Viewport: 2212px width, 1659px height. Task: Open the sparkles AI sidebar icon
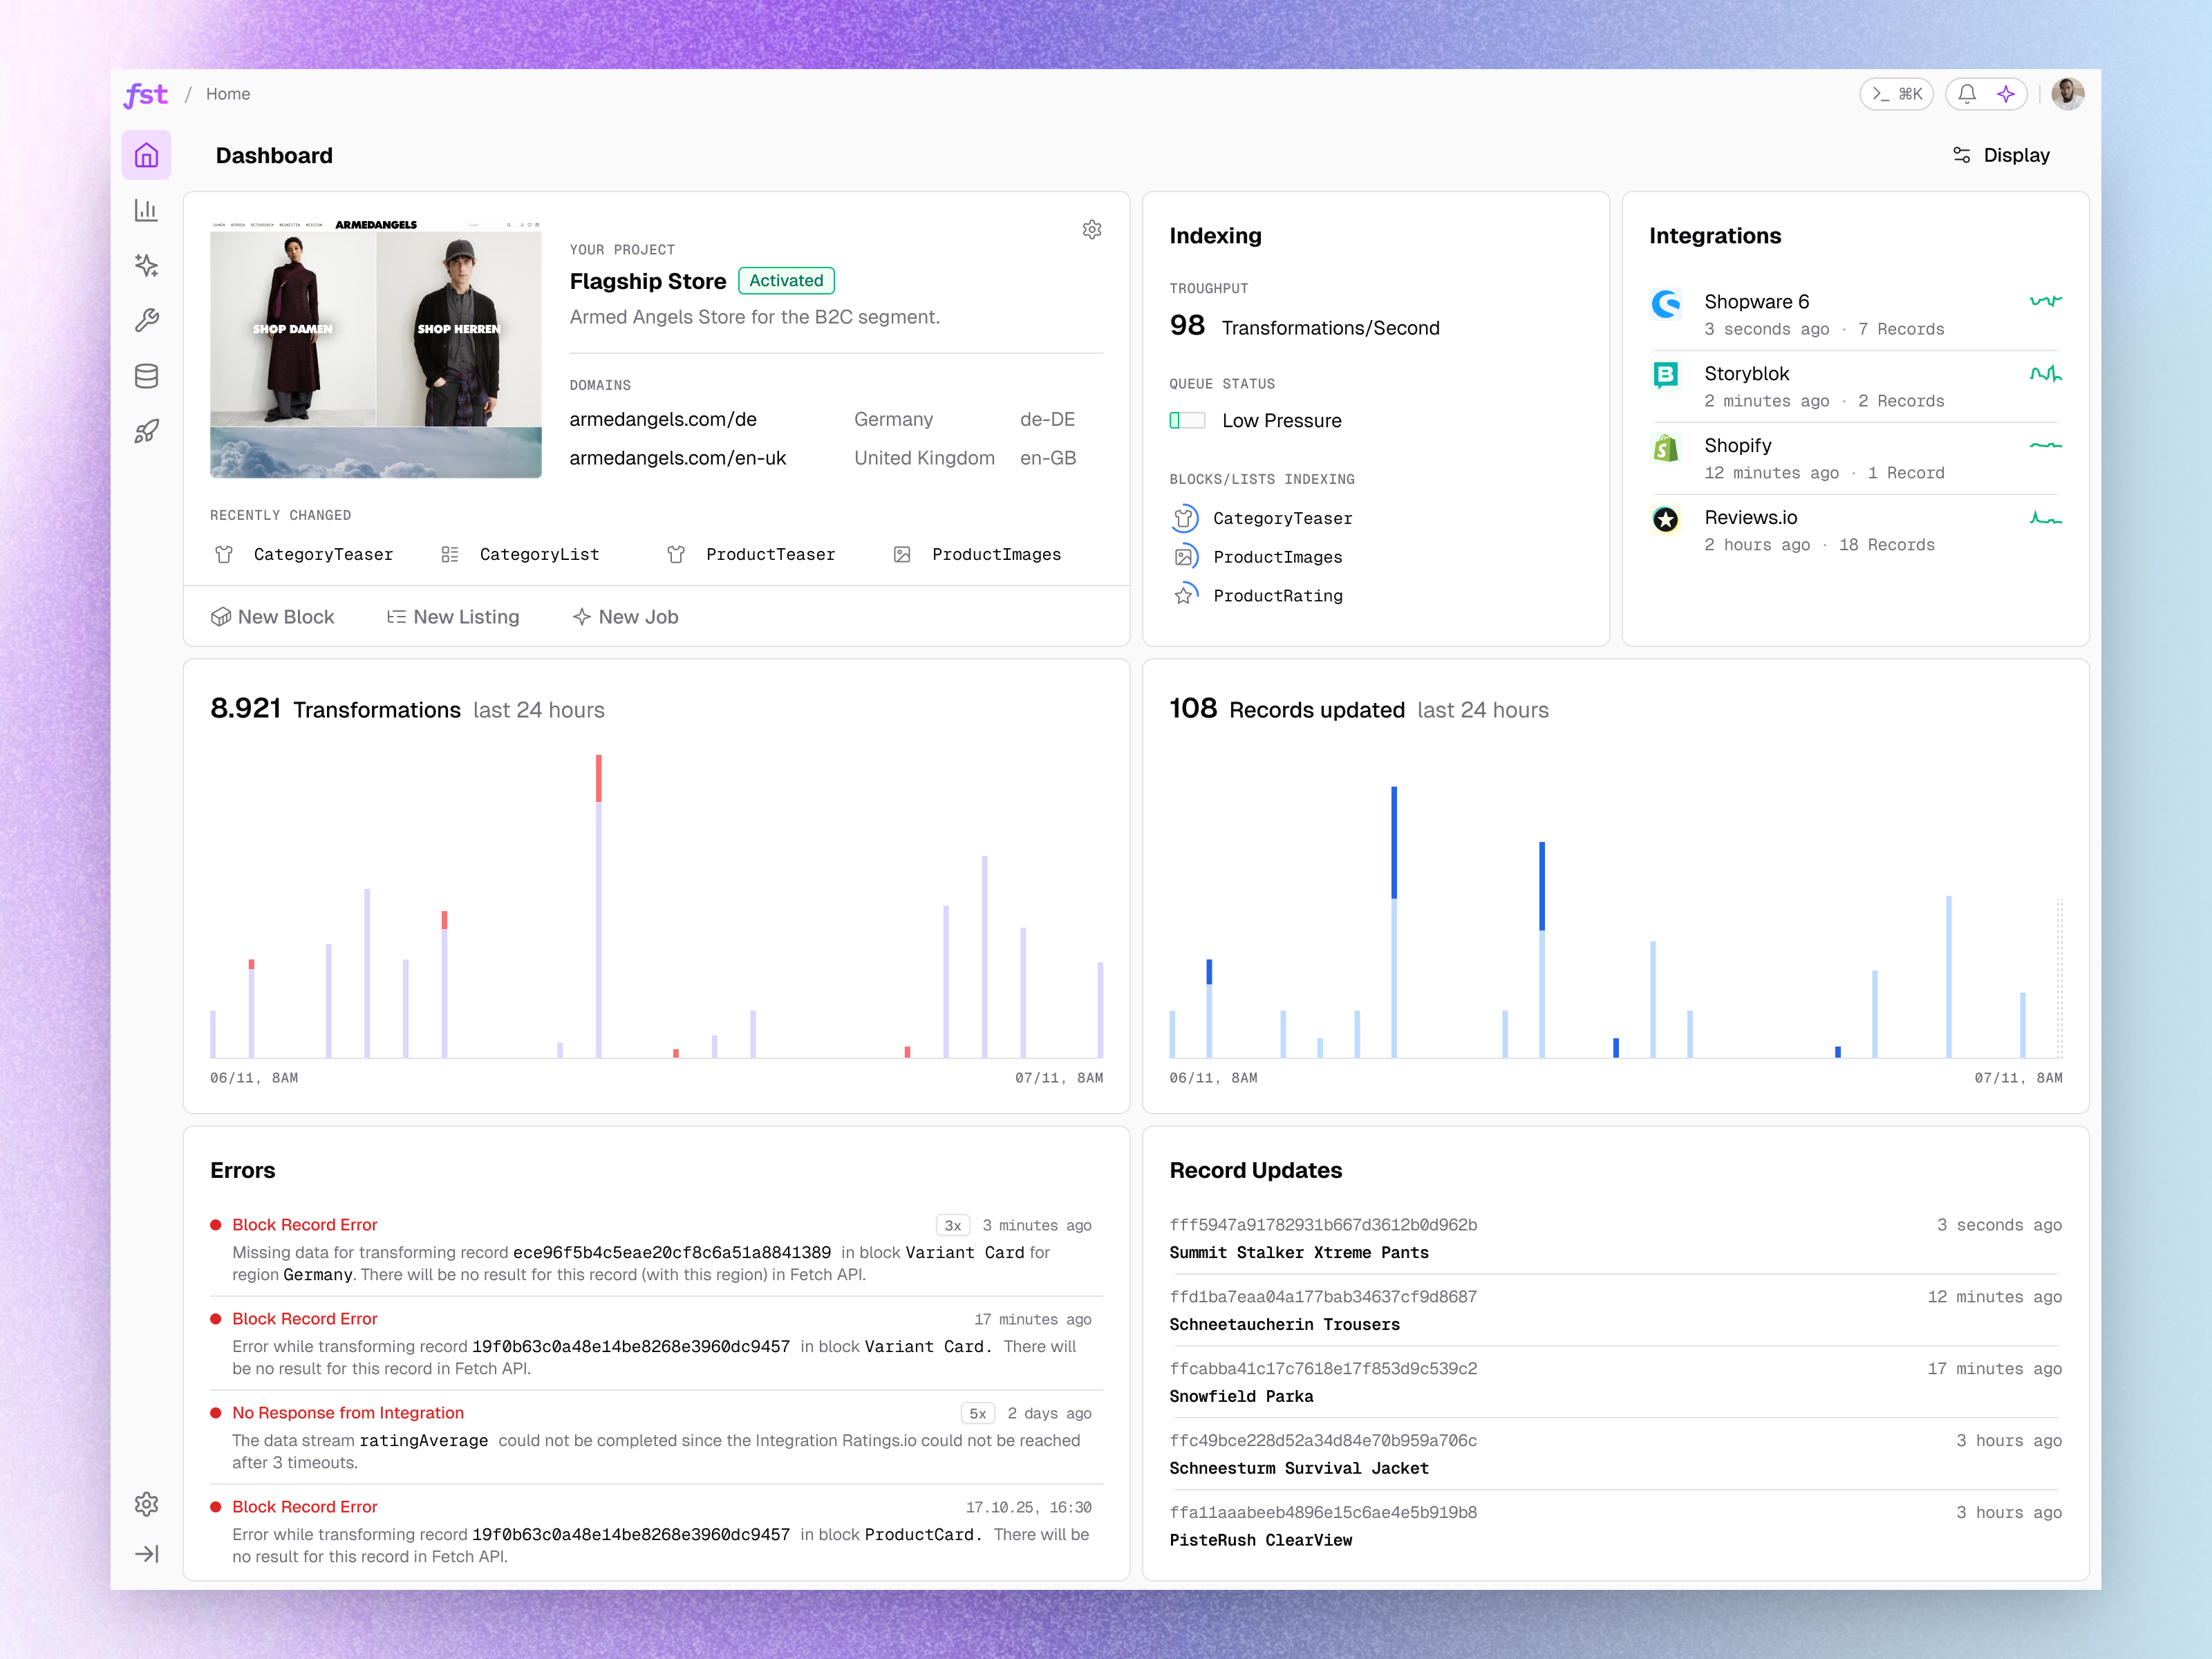pos(146,265)
